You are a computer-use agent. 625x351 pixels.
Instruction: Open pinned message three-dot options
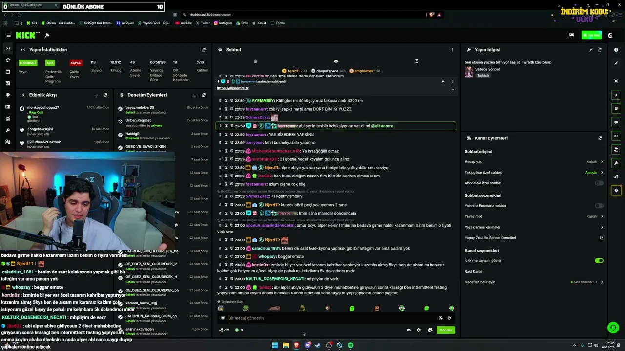[453, 81]
